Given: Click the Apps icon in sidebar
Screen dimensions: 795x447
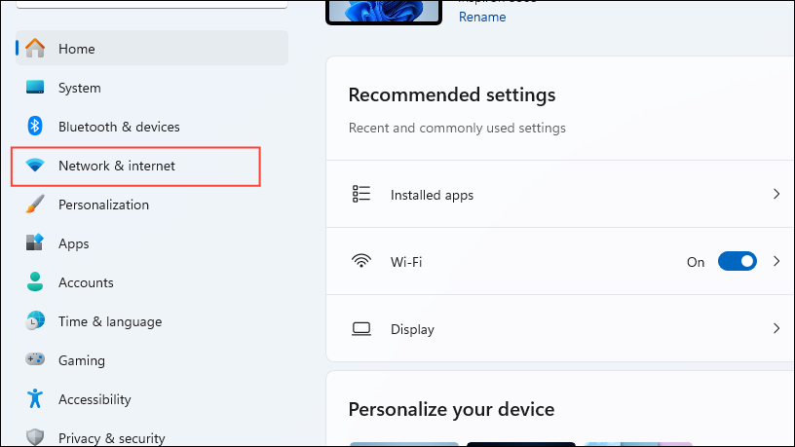Looking at the screenshot, I should pos(35,242).
